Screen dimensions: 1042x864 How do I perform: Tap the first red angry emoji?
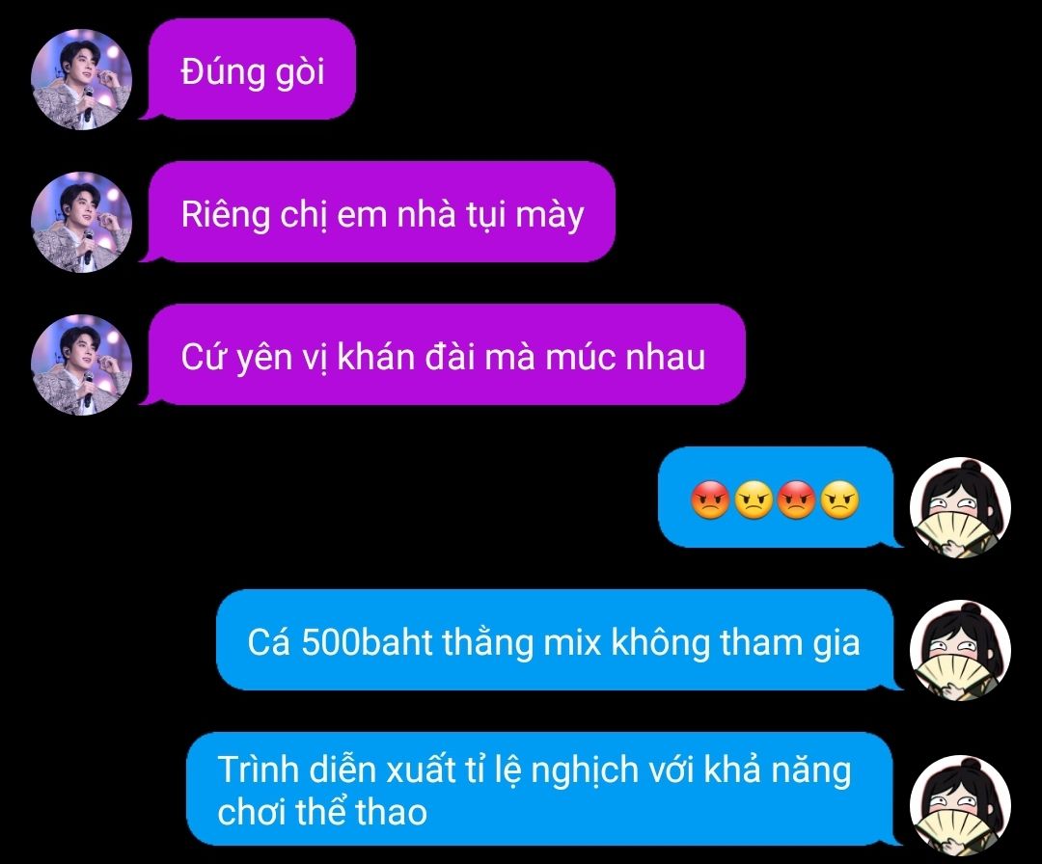click(710, 500)
